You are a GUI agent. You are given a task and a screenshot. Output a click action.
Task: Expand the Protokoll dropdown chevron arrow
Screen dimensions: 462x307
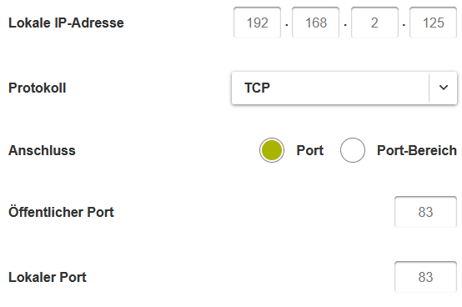coord(443,88)
